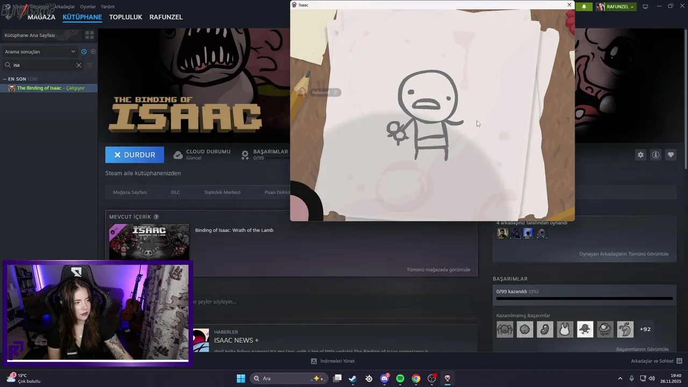The width and height of the screenshot is (688, 387).
Task: Open Windows Start menu
Action: pyautogui.click(x=241, y=378)
